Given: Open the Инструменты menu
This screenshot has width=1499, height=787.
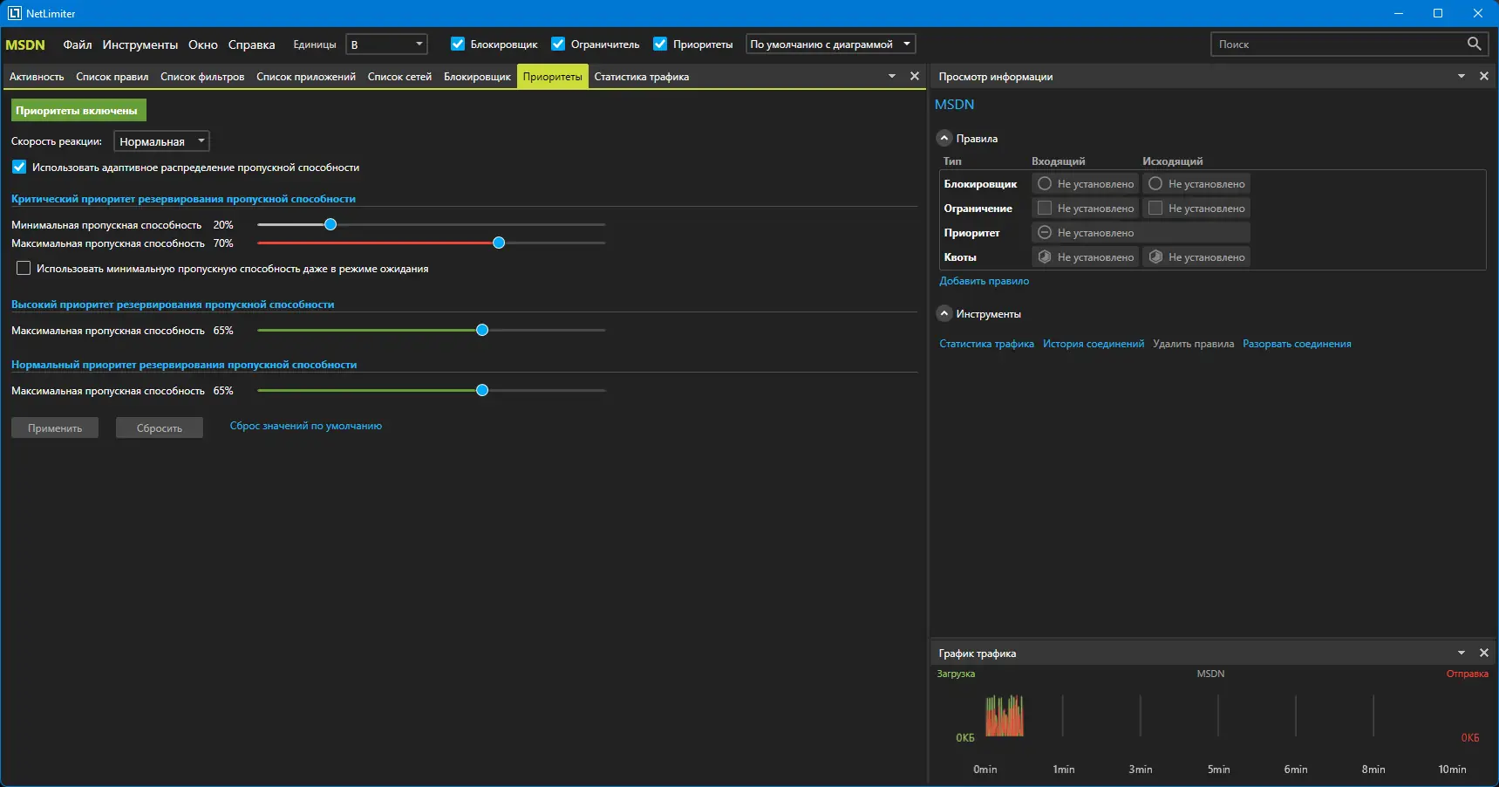Looking at the screenshot, I should [x=140, y=44].
